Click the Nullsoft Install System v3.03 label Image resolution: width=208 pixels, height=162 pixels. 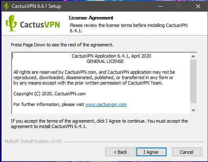click(33, 141)
